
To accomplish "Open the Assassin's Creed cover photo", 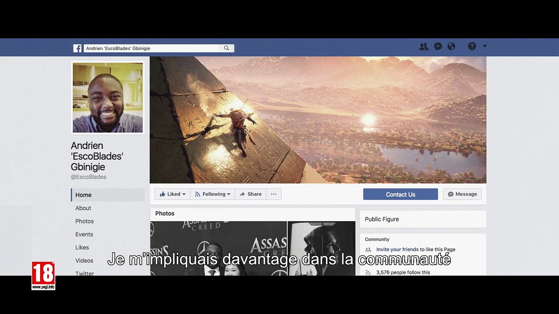I will tap(318, 120).
